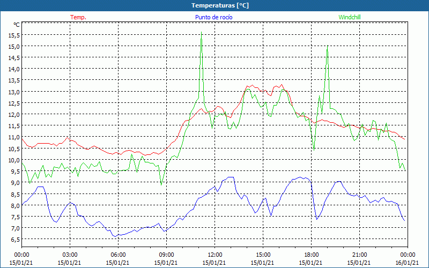This screenshot has width=429, height=268.
Task: Click the '9,5' y-axis value
Action: 15,172
